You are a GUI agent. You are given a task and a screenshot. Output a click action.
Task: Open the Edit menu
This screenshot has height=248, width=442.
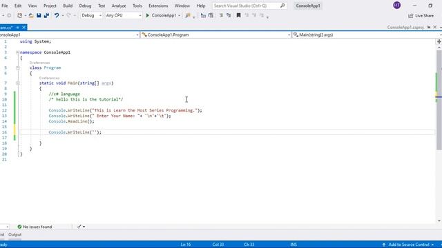pyautogui.click(x=18, y=6)
